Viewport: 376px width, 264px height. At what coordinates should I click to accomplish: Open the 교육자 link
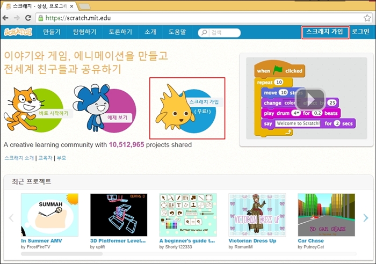click(x=45, y=158)
